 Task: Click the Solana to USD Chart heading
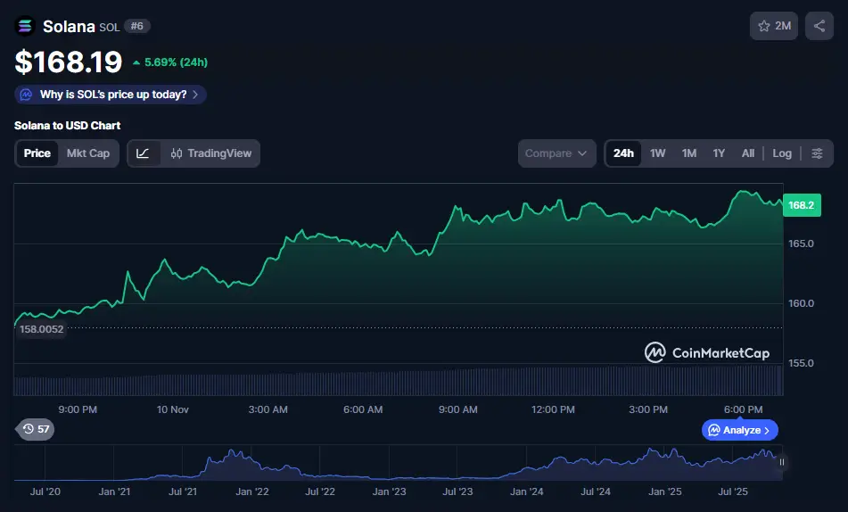67,126
